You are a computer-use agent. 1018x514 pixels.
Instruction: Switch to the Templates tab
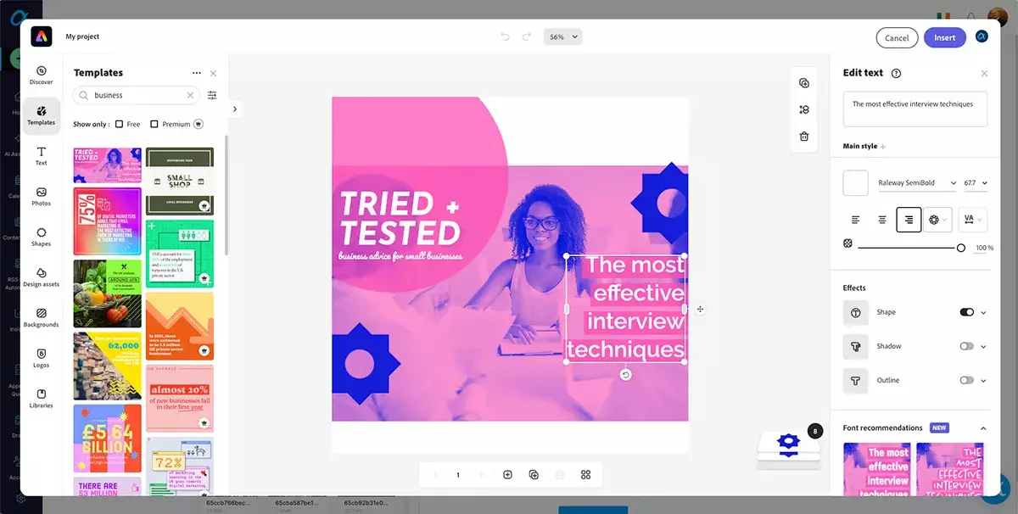pyautogui.click(x=41, y=115)
